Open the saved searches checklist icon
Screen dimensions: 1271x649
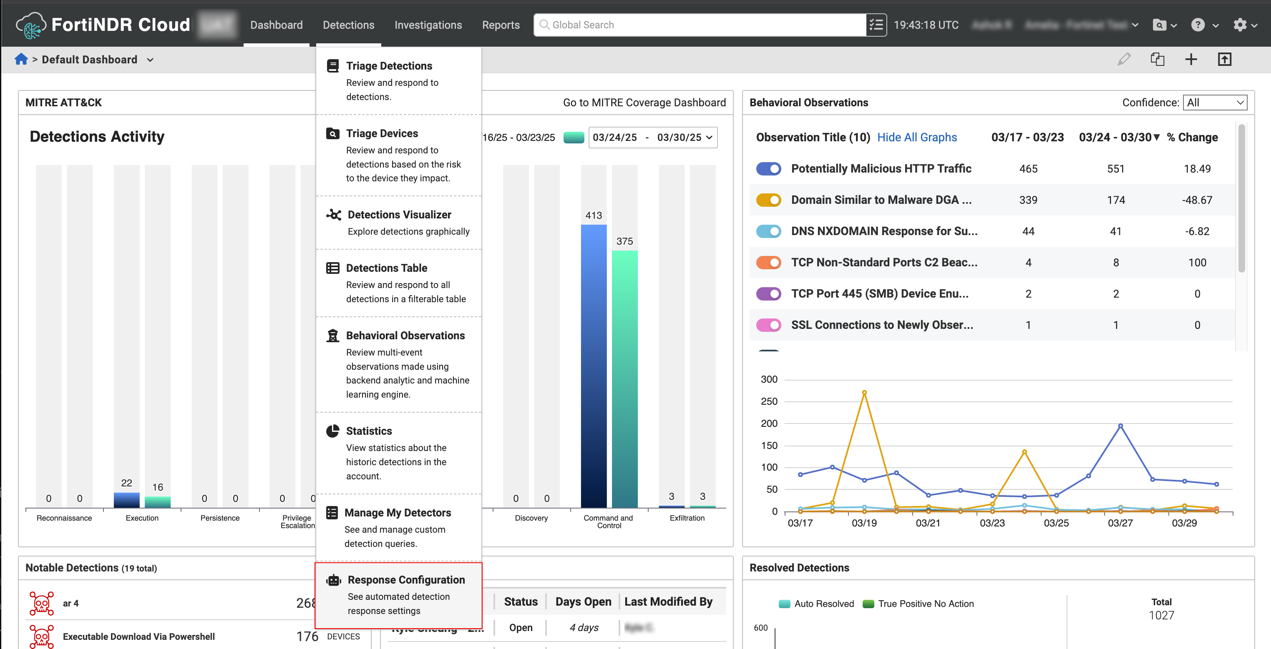point(876,24)
